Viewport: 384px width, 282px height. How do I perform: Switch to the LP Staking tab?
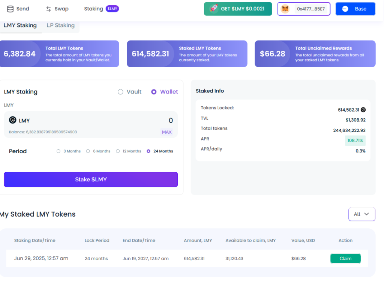pos(60,26)
